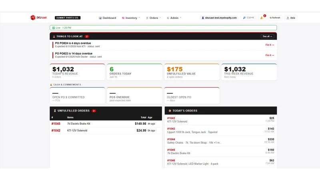
Task: Click the Things To Look At count badge
Action: (x=87, y=36)
